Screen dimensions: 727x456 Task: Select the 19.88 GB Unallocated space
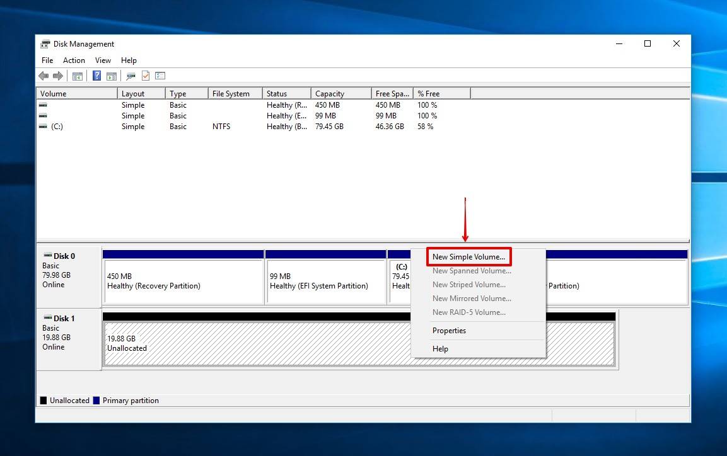coord(252,344)
